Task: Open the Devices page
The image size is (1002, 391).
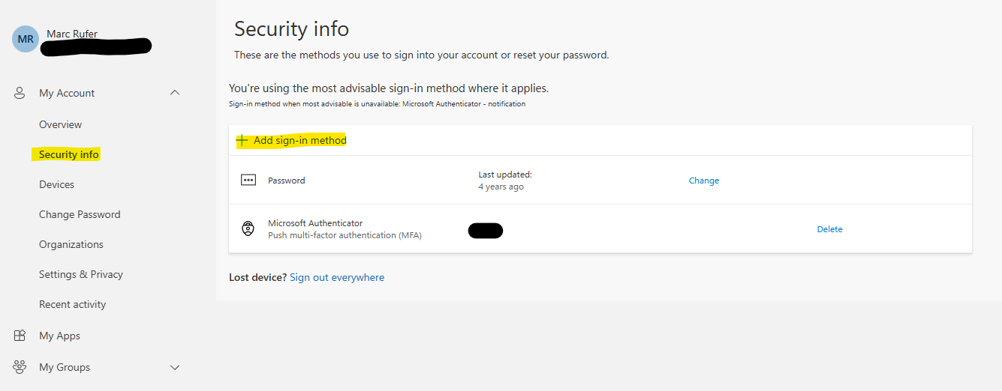Action: (x=57, y=184)
